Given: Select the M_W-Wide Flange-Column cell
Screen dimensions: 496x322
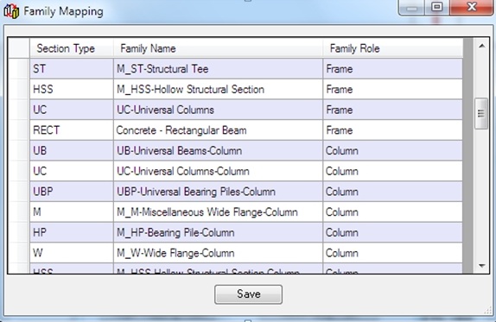Looking at the screenshot, I should [218, 253].
